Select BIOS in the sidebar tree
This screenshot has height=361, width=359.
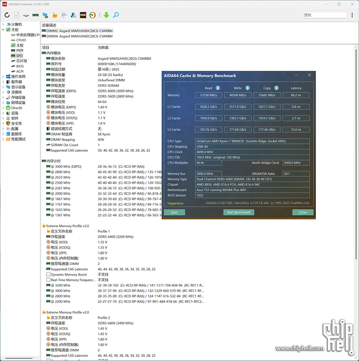click(x=17, y=66)
